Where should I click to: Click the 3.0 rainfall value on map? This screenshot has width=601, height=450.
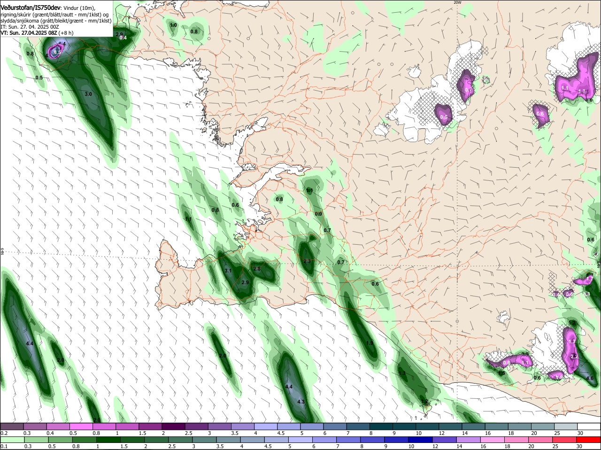88,94
